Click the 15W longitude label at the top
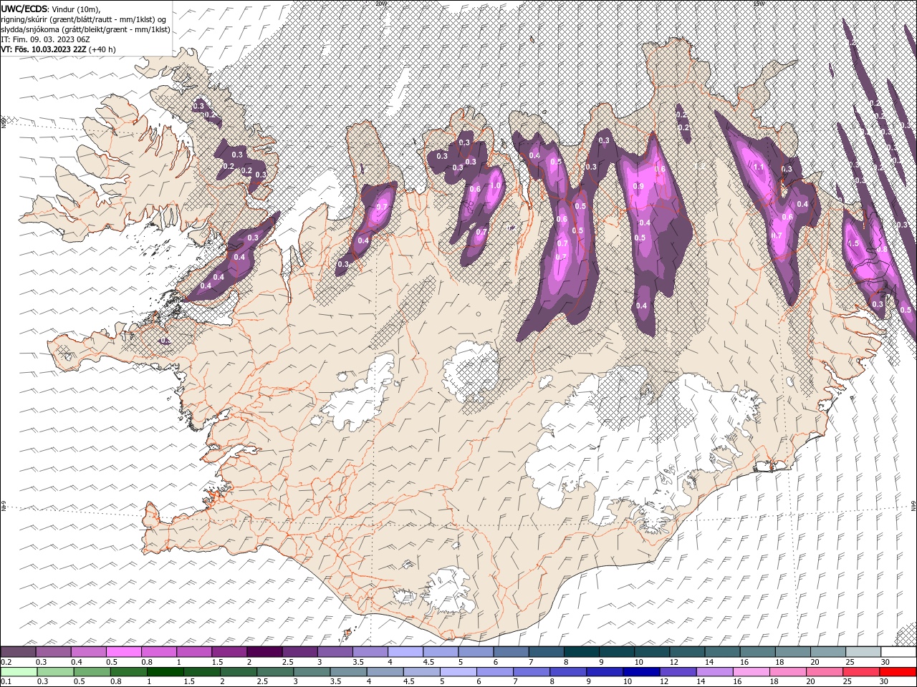Image resolution: width=917 pixels, height=687 pixels. [759, 3]
